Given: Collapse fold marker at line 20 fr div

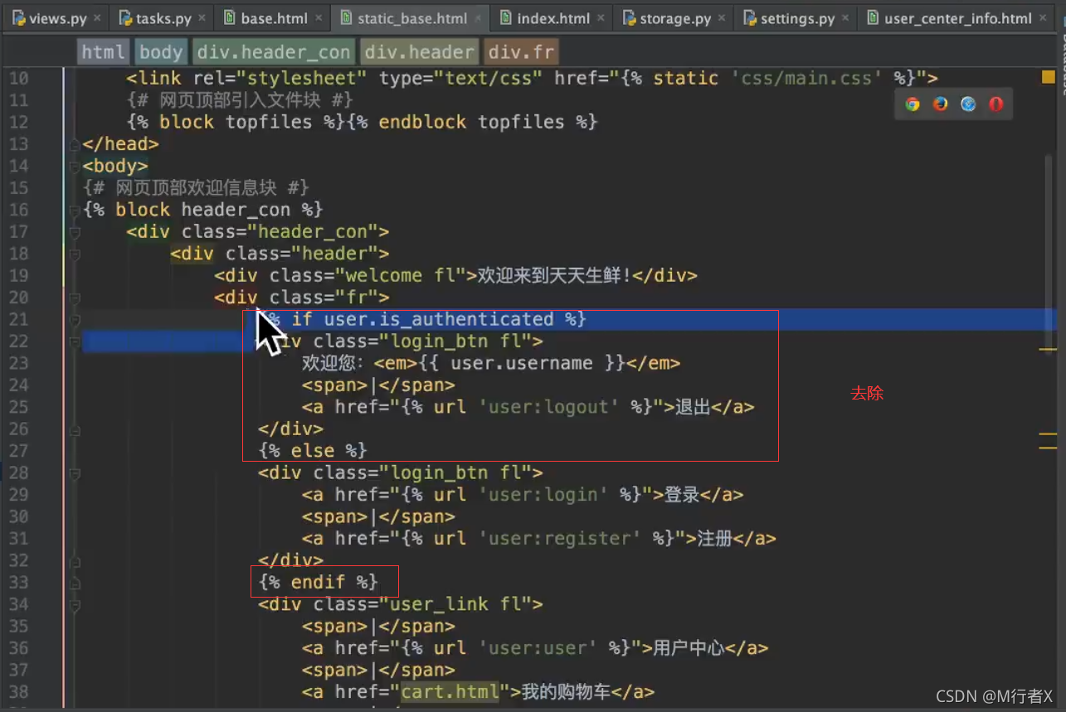Looking at the screenshot, I should point(75,298).
